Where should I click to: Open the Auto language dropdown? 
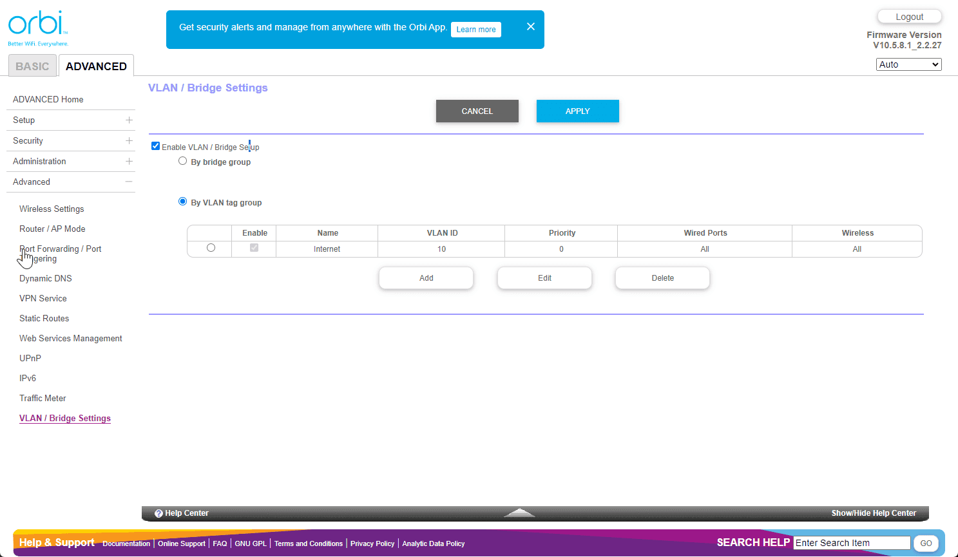pos(908,64)
